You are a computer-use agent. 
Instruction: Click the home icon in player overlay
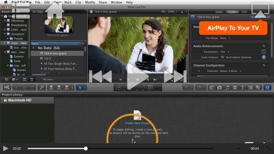pyautogui.click(x=55, y=10)
